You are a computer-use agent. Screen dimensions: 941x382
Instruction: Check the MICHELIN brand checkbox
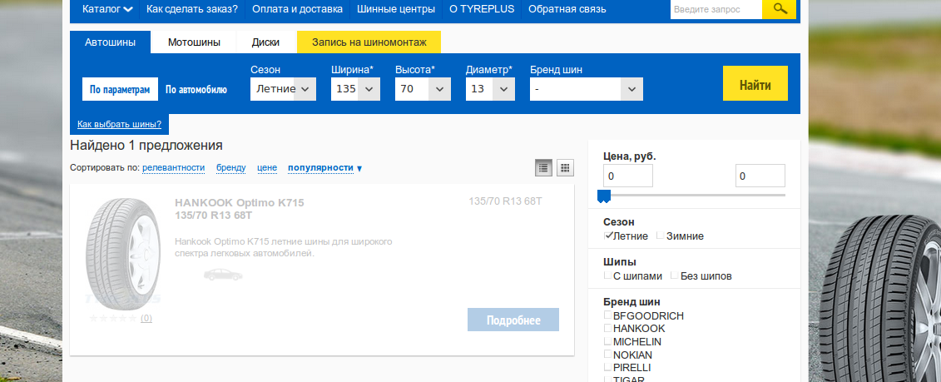(608, 341)
